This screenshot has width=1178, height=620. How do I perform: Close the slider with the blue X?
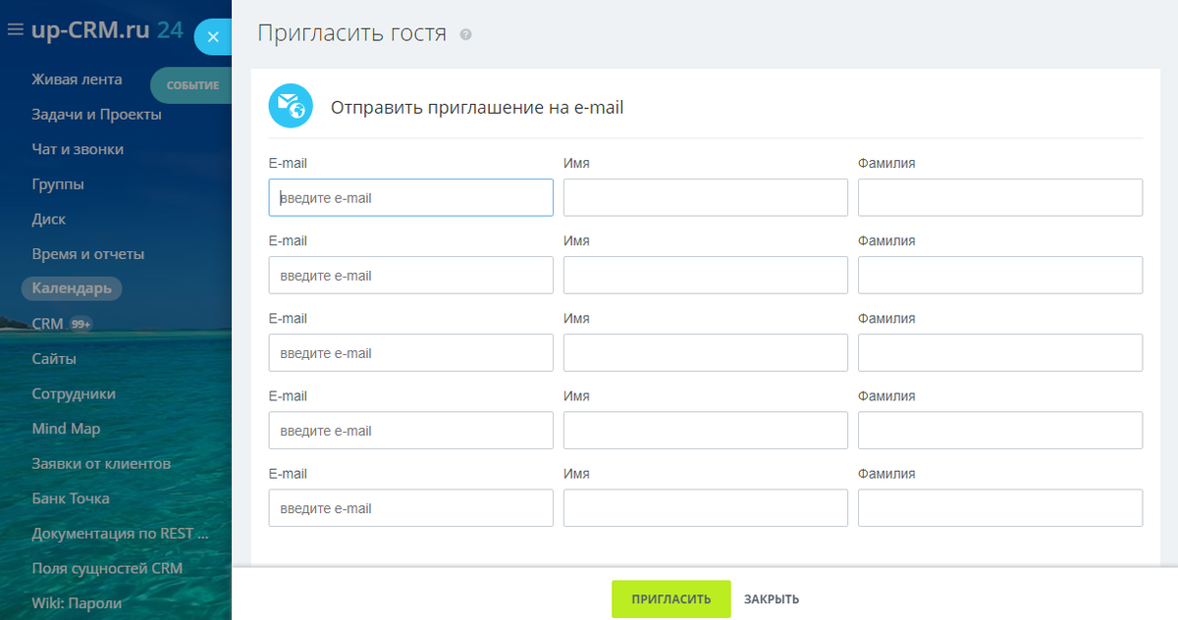(x=213, y=36)
